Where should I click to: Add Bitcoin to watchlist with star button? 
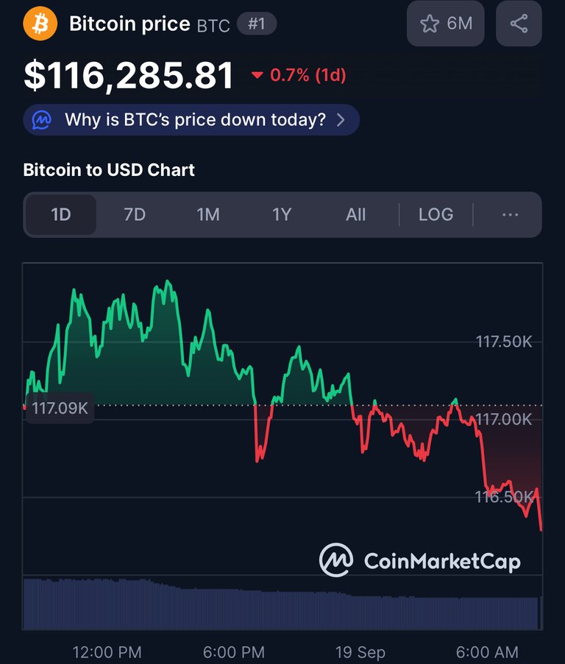tap(446, 24)
